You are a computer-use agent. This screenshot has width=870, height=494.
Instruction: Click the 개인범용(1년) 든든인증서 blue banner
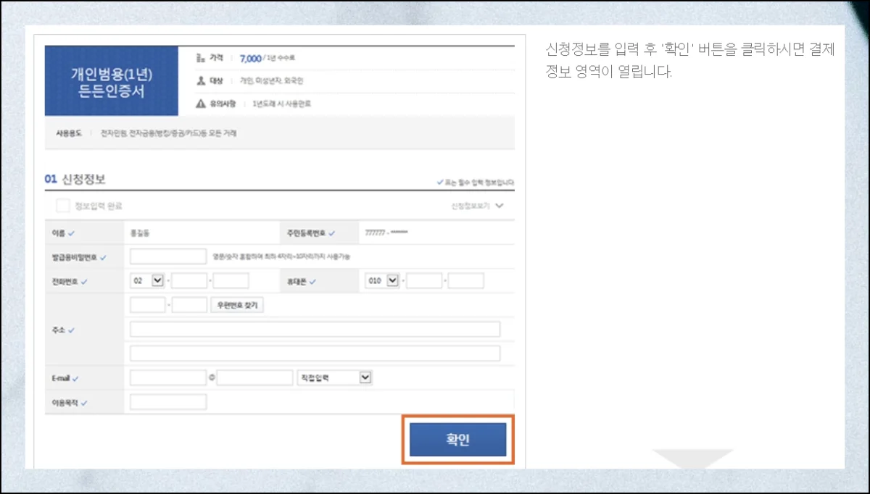(x=111, y=81)
